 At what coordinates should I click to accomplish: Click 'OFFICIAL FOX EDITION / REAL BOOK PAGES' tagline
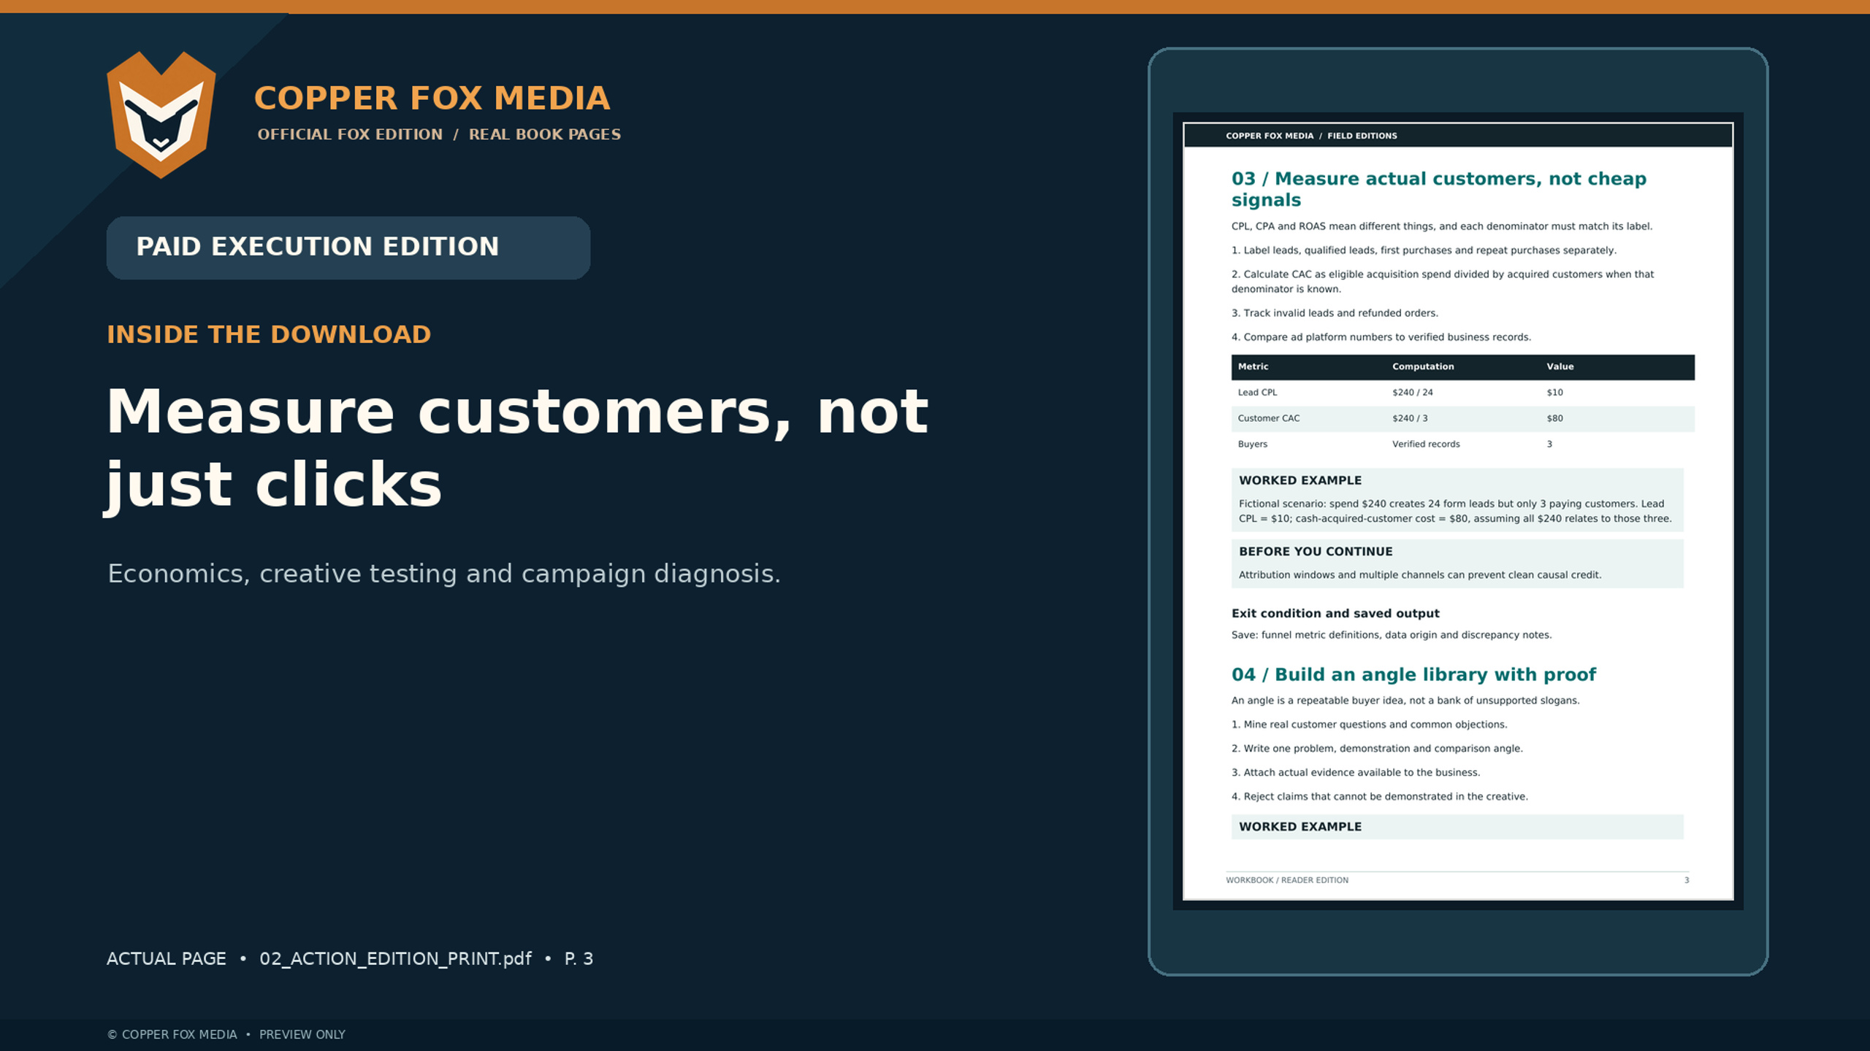tap(439, 134)
